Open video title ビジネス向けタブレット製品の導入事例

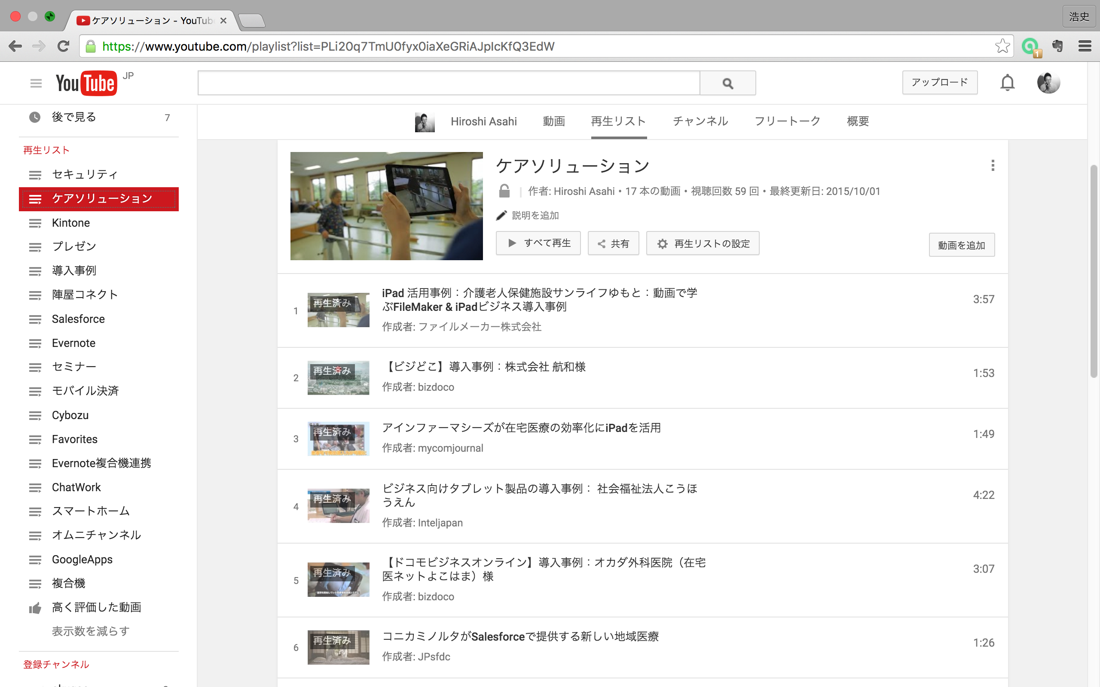click(540, 495)
